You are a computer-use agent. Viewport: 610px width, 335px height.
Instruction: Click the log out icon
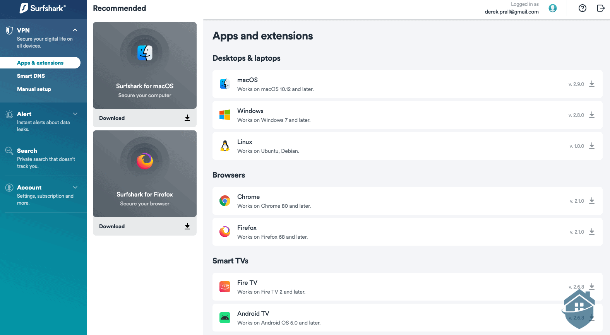(x=601, y=8)
